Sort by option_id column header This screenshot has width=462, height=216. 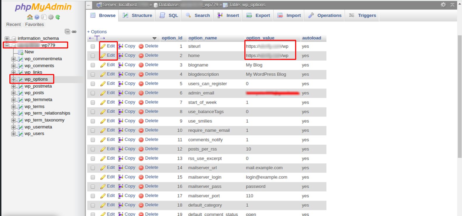pos(172,38)
